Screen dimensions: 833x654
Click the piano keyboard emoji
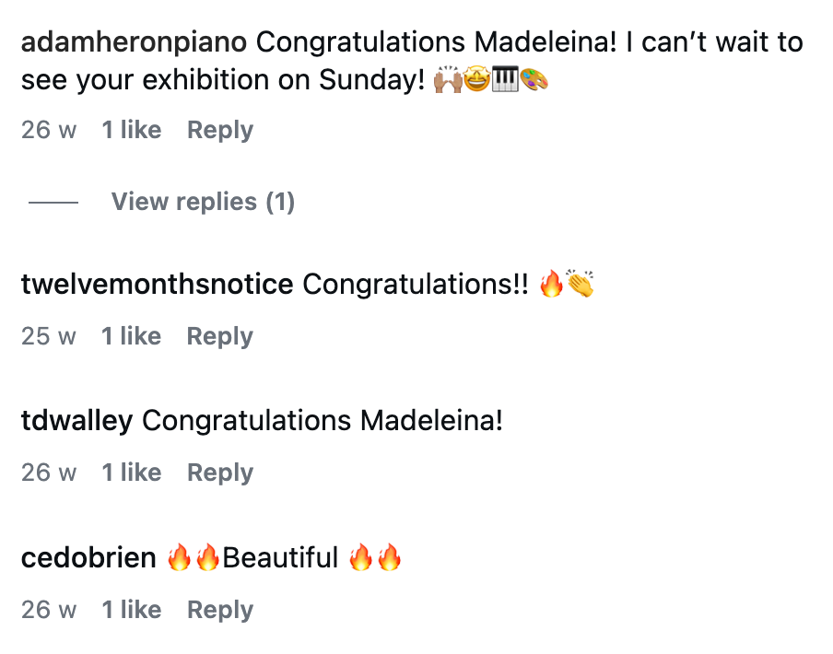506,81
